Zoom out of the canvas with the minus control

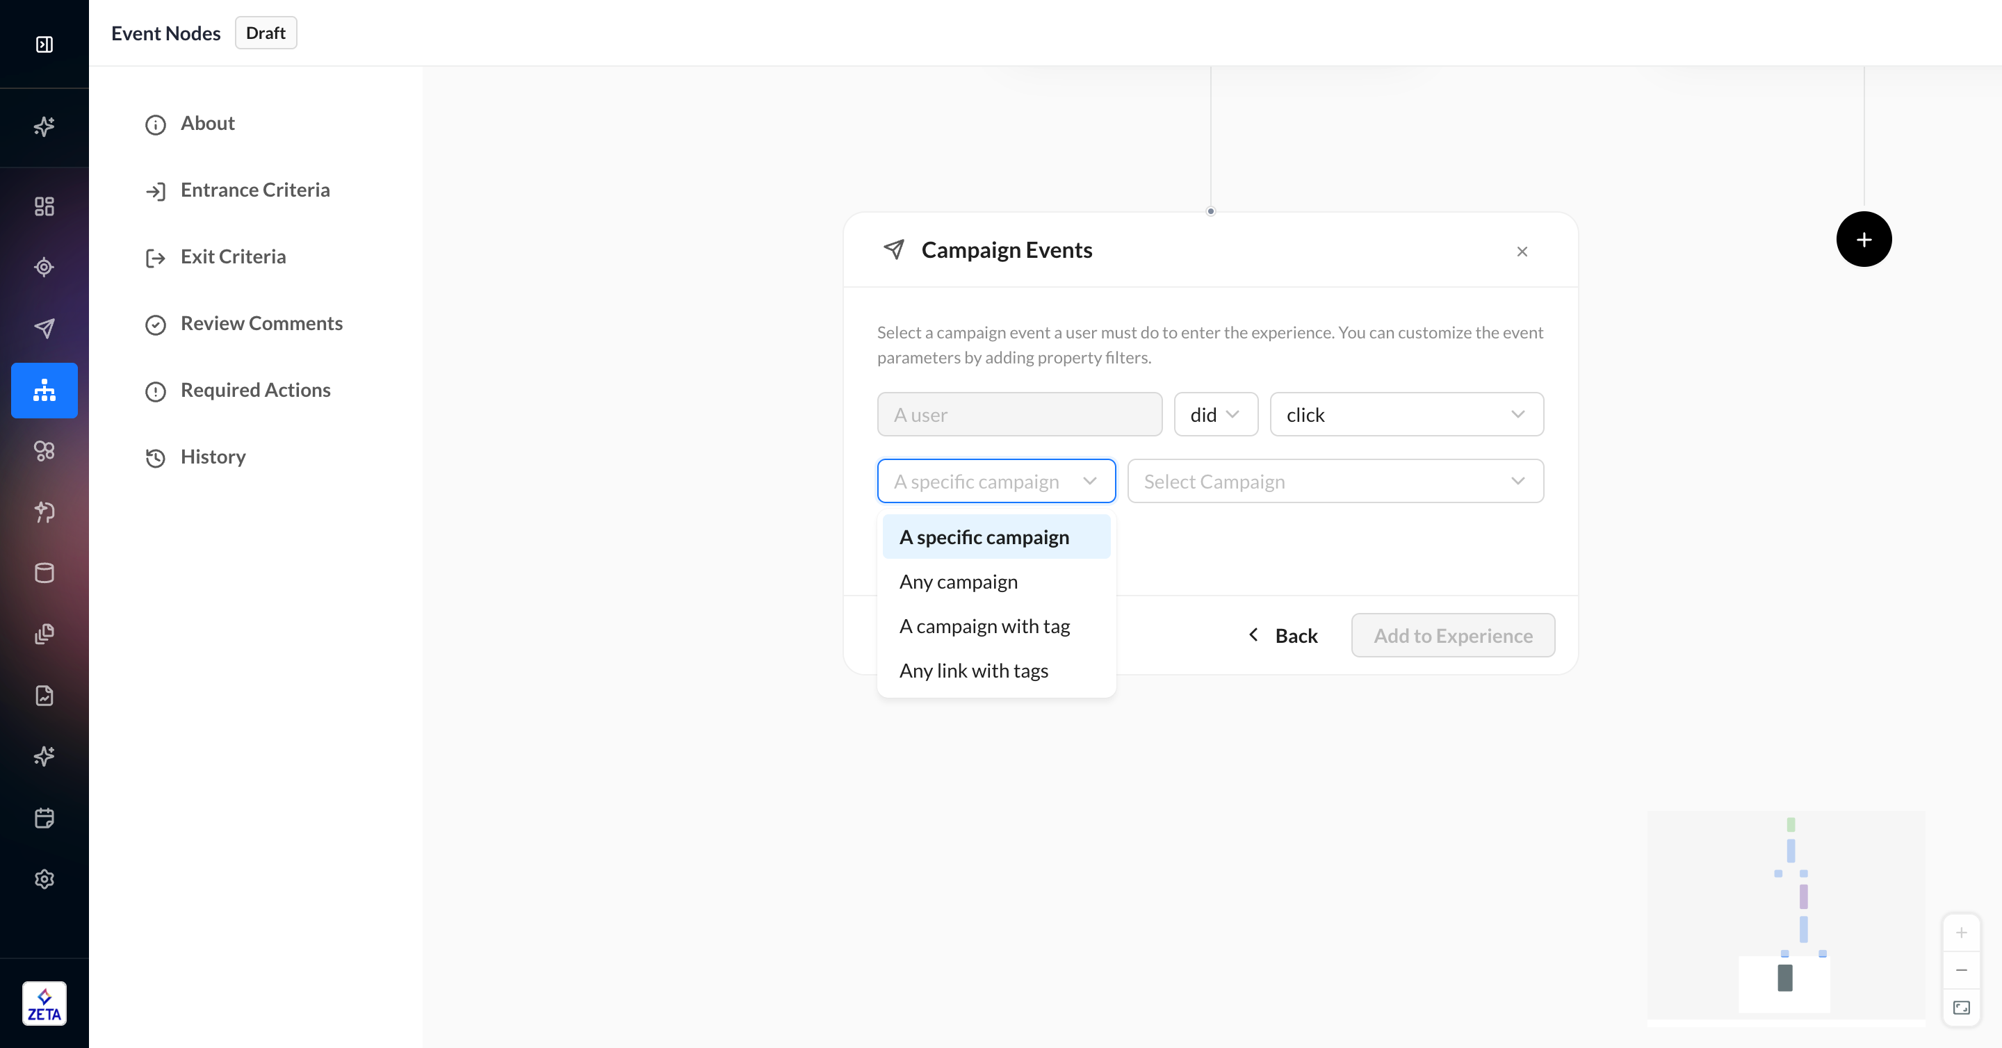(1961, 970)
